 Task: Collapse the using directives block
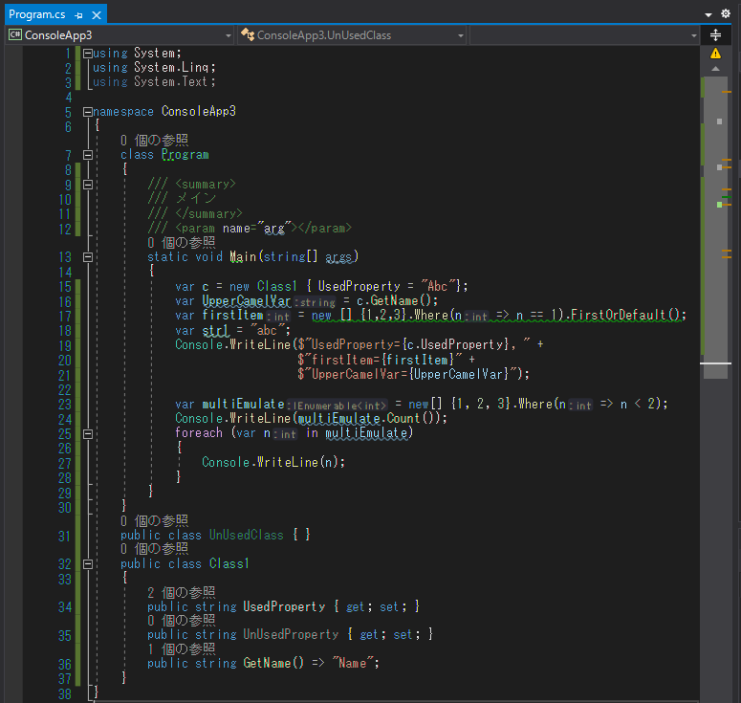[x=87, y=54]
